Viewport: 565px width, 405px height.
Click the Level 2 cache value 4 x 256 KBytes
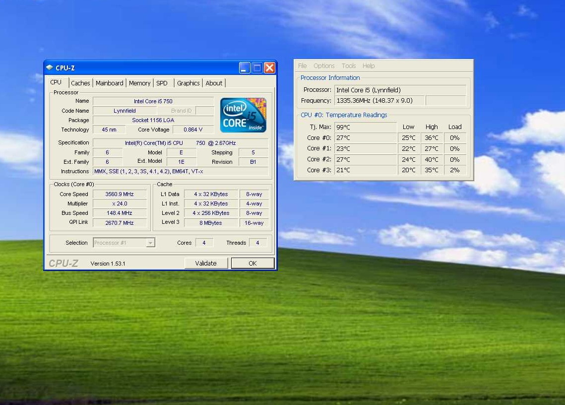(x=211, y=213)
